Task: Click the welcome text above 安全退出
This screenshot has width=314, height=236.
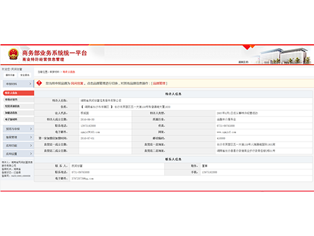Action: tap(12, 69)
